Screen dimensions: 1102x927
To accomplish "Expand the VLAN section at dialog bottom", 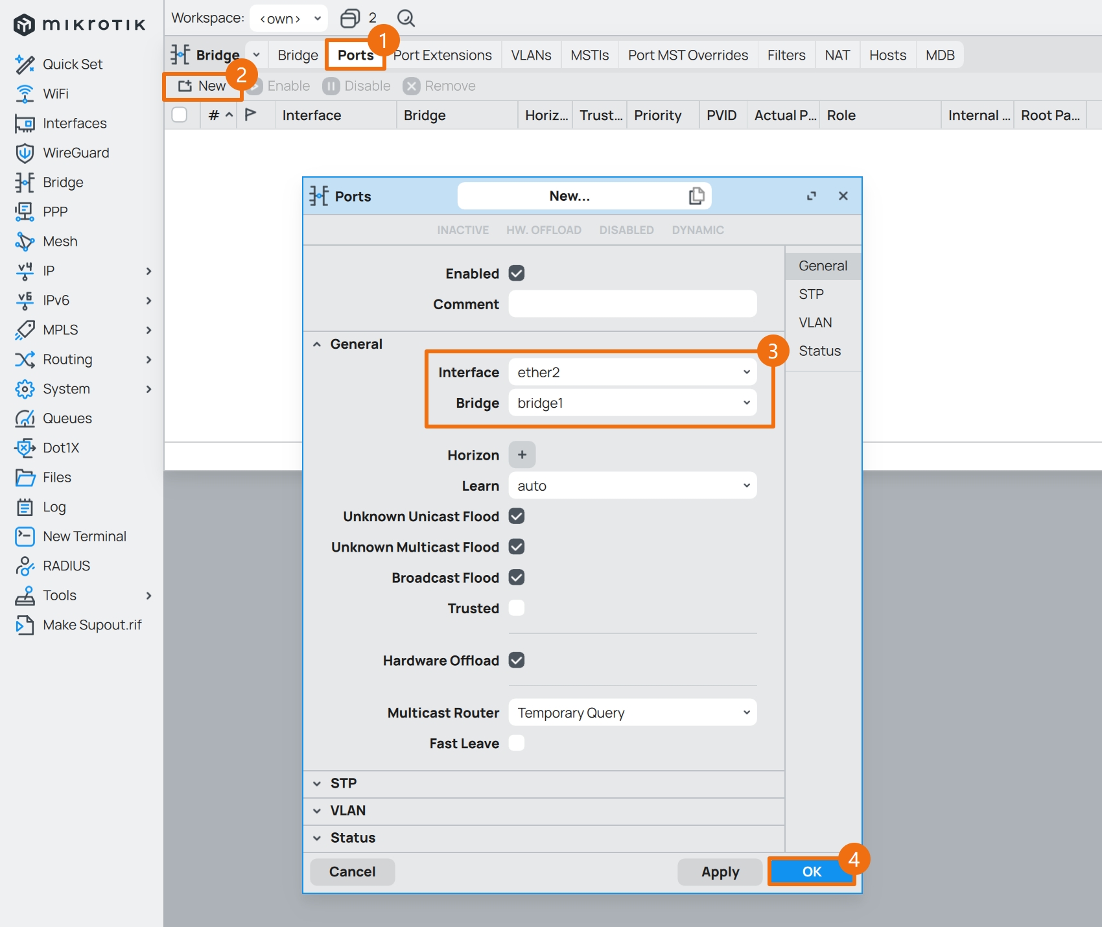I will pos(317,810).
